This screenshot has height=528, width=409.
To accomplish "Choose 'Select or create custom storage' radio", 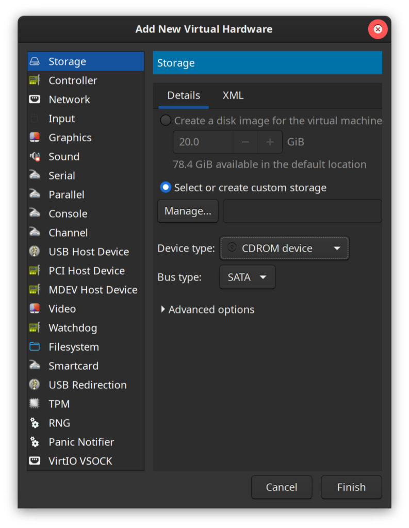I will [x=166, y=187].
